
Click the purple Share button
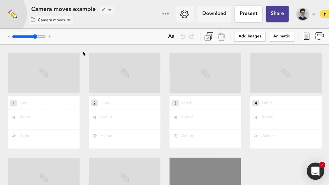[277, 14]
